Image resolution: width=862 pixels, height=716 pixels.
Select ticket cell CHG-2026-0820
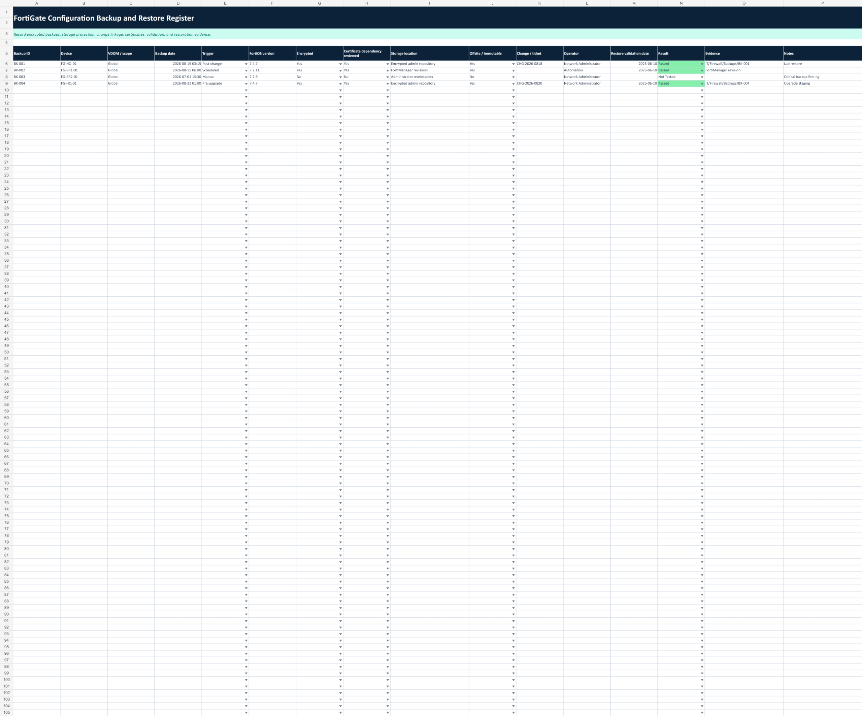539,84
